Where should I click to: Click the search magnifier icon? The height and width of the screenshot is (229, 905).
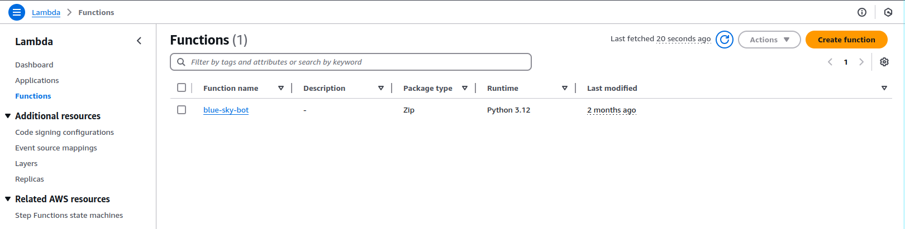(x=181, y=62)
